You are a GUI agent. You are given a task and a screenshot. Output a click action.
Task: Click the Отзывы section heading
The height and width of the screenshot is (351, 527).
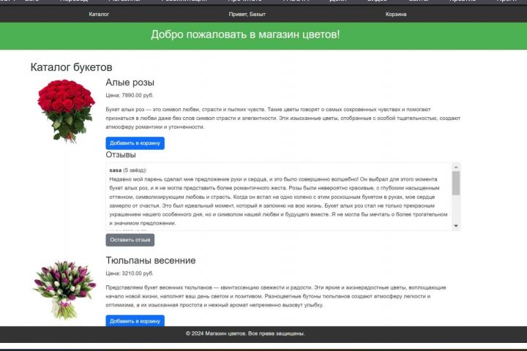click(x=121, y=155)
